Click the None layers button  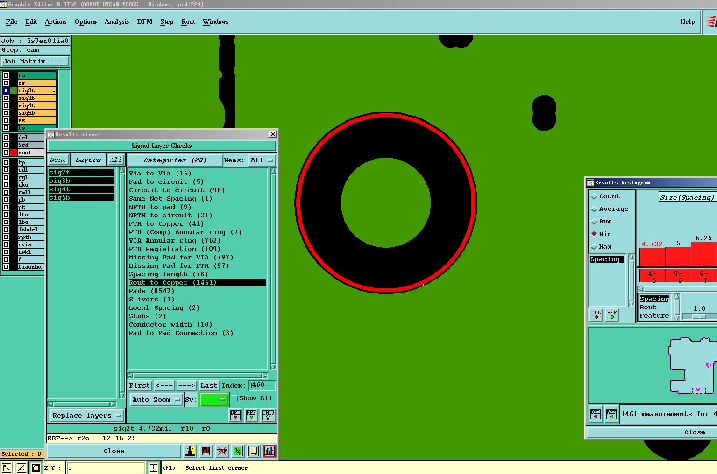point(58,160)
